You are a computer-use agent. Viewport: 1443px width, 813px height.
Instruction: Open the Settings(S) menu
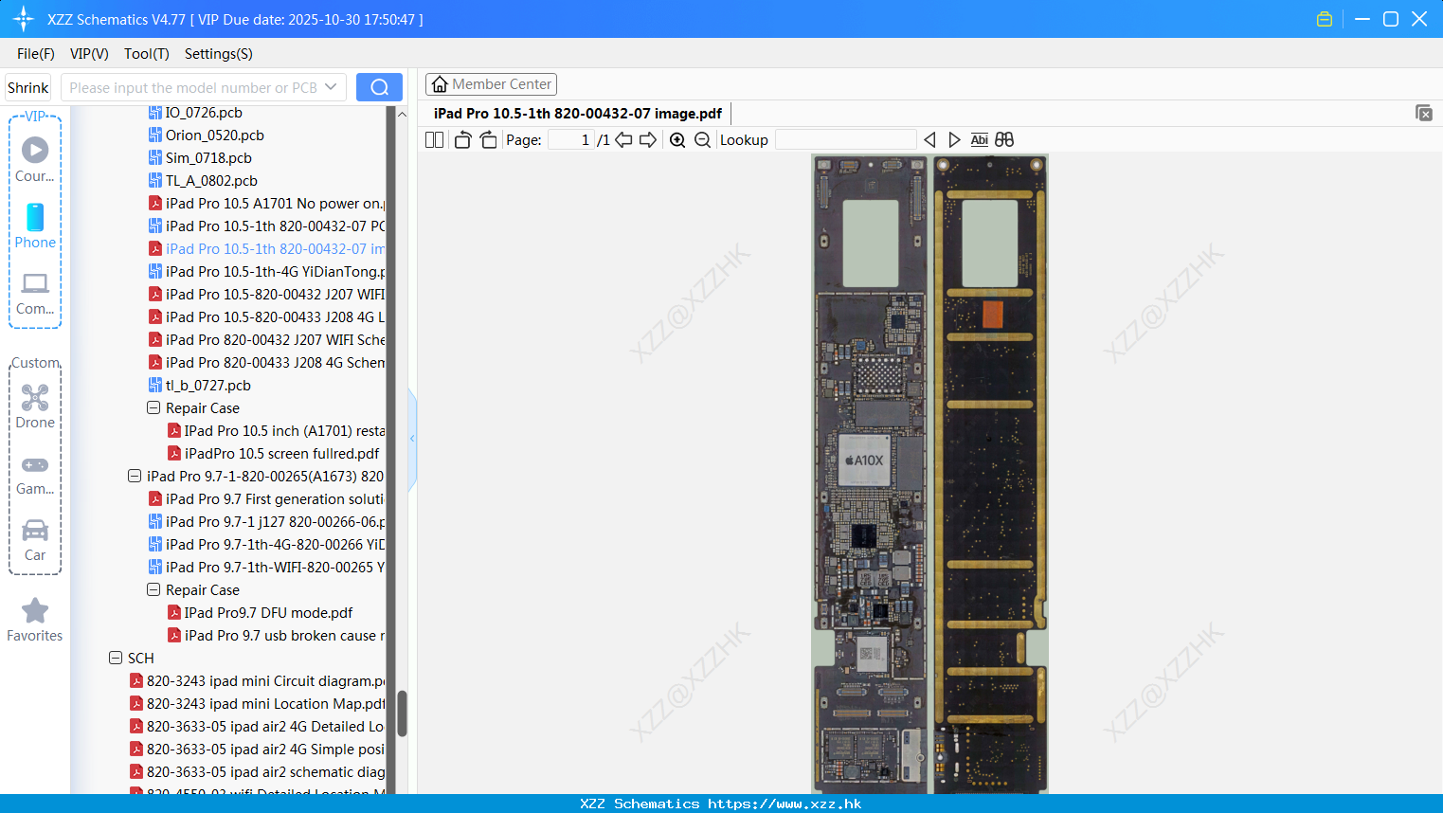pos(219,54)
